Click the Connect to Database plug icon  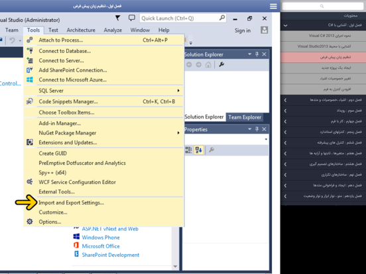[x=30, y=50]
